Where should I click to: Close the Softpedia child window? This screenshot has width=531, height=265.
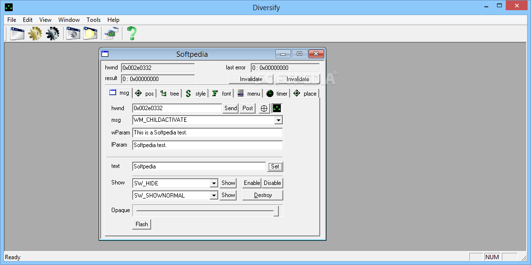click(x=316, y=54)
